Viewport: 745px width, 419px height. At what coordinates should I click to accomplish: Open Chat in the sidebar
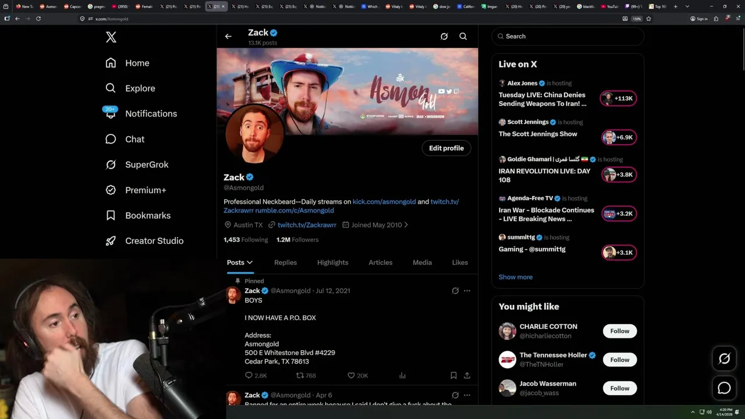(125, 139)
